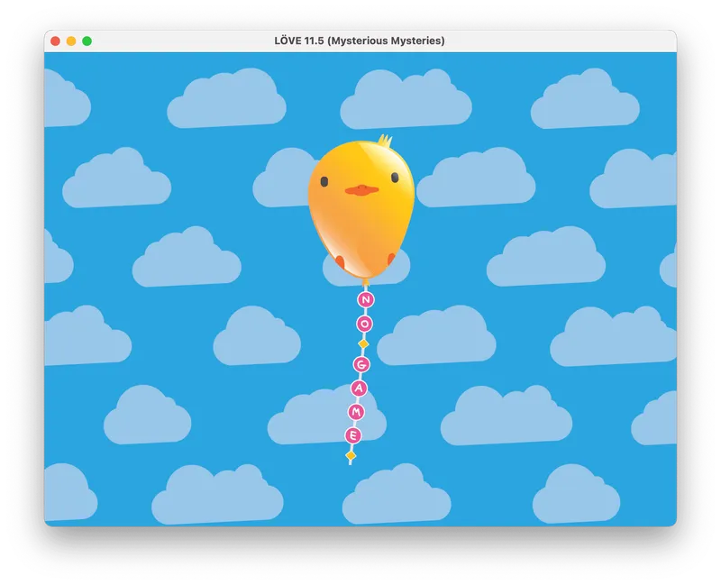Image resolution: width=721 pixels, height=585 pixels.
Task: Click the pink 'O' bead on the string
Action: (365, 324)
